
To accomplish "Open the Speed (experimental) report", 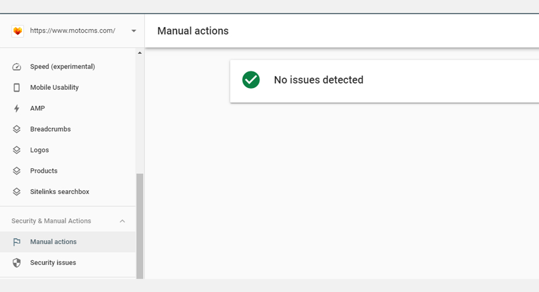I will pyautogui.click(x=62, y=67).
